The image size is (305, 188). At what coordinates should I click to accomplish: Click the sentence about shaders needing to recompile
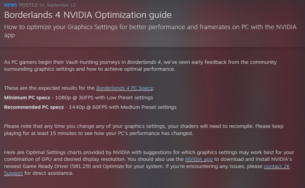pos(129,126)
